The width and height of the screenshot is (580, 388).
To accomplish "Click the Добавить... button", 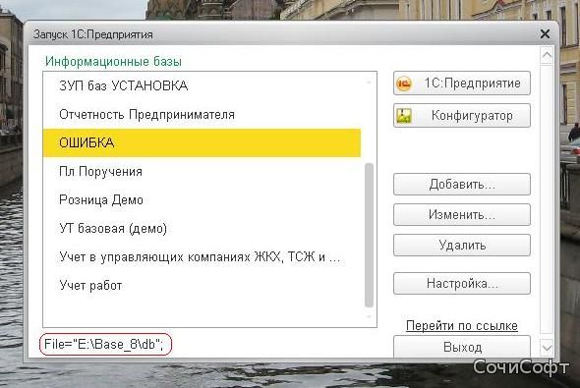I will click(462, 184).
